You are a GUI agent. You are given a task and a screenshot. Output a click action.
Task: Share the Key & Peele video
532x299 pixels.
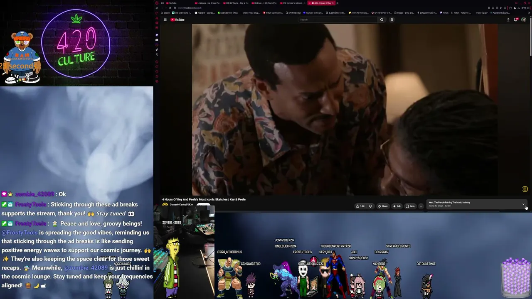(382, 206)
